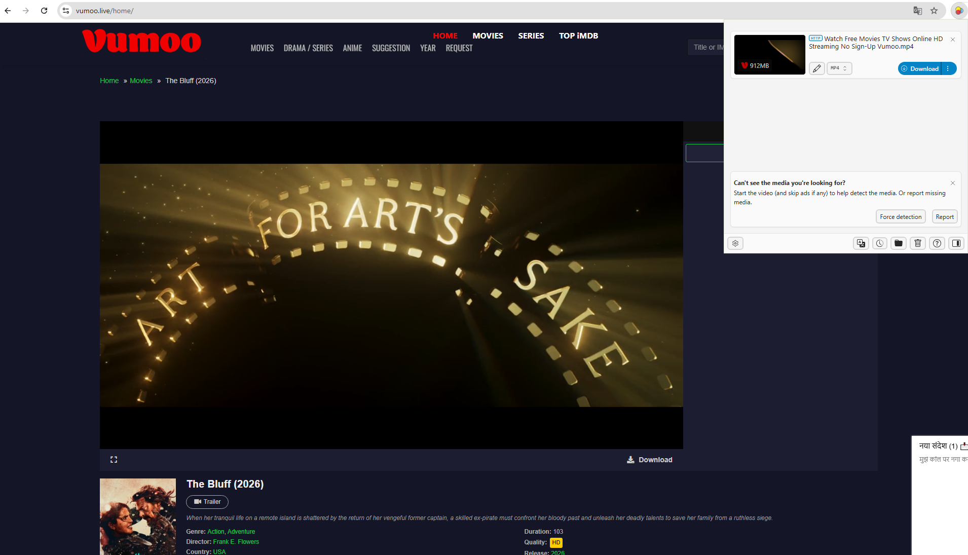Open the SUGGESTION navigation menu

pyautogui.click(x=391, y=48)
